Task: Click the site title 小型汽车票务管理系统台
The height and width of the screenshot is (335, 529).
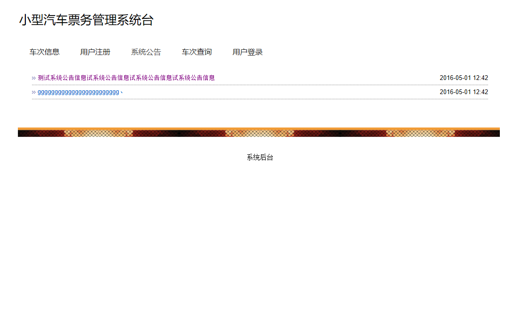Action: tap(87, 21)
